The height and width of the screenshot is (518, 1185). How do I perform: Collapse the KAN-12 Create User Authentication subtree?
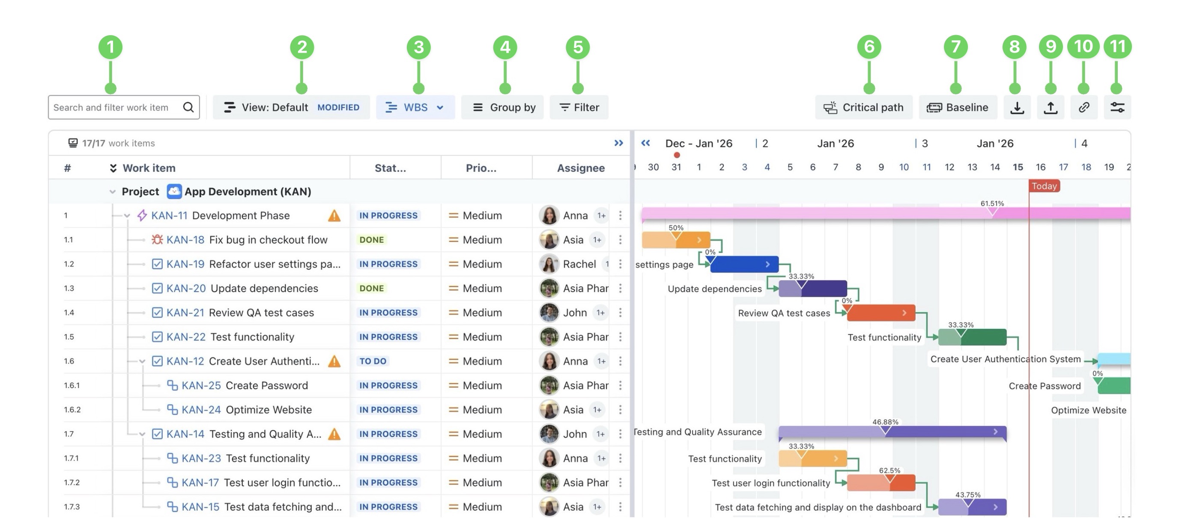click(142, 362)
